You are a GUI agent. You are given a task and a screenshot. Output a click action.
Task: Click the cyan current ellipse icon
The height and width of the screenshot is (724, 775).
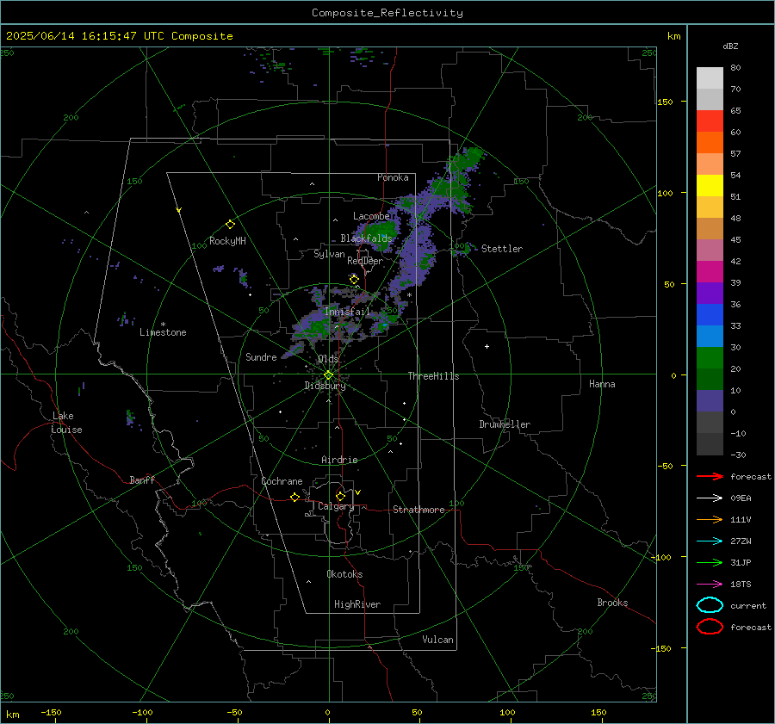tap(710, 605)
